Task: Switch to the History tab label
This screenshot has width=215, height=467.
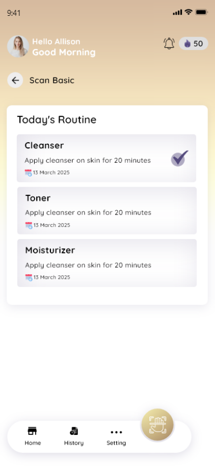Action: coord(74,443)
